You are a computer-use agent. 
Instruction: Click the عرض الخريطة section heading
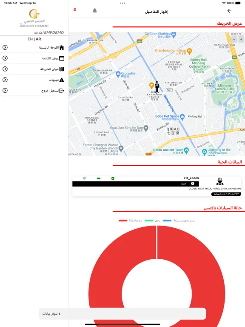[229, 23]
